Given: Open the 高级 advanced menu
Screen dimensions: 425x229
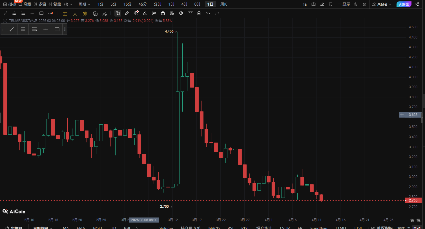Looking at the screenshot, I should pyautogui.click(x=25, y=4).
